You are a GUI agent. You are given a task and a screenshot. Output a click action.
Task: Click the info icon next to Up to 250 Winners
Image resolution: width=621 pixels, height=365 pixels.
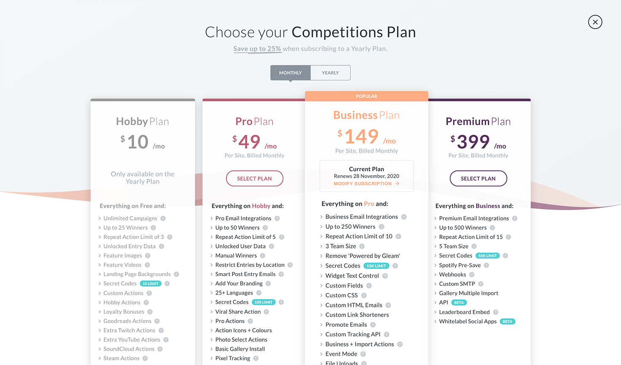click(x=381, y=226)
